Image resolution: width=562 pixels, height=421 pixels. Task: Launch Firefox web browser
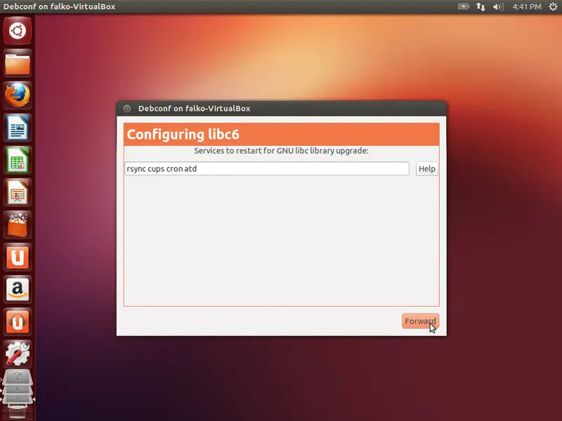(18, 95)
